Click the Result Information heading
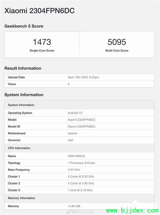This screenshot has width=160, height=215. pyautogui.click(x=23, y=68)
